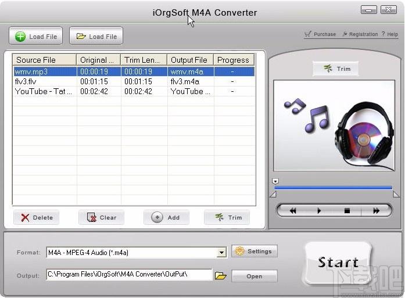The width and height of the screenshot is (405, 298).
Task: Click the big Start button
Action: coord(338,263)
